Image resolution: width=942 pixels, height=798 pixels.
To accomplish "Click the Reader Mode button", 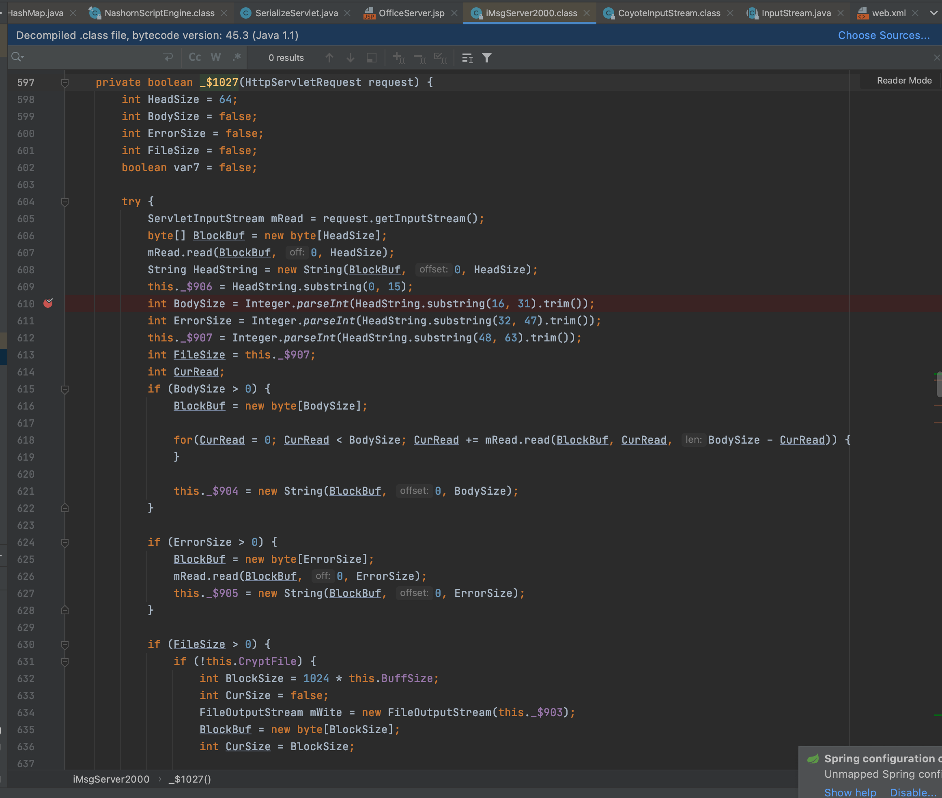I will click(x=903, y=81).
